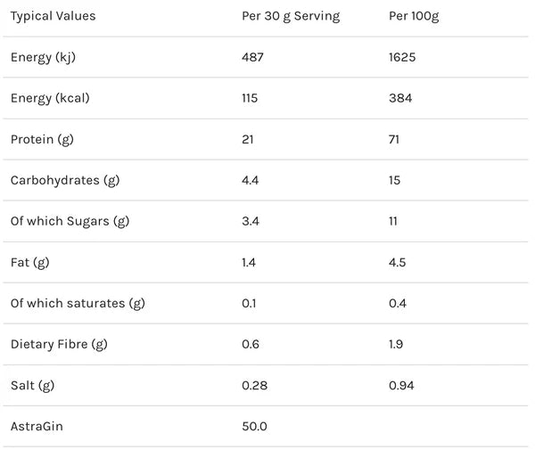Click the 4.5 fat per 100g value
535x458 pixels.
[399, 262]
